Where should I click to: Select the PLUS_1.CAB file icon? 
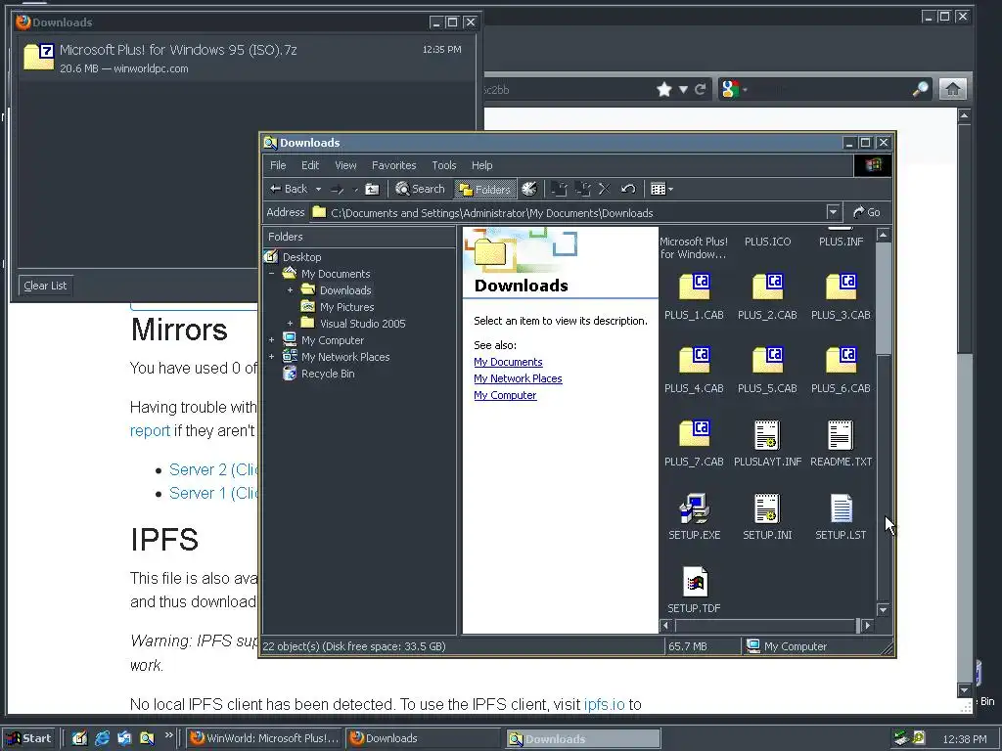point(694,287)
